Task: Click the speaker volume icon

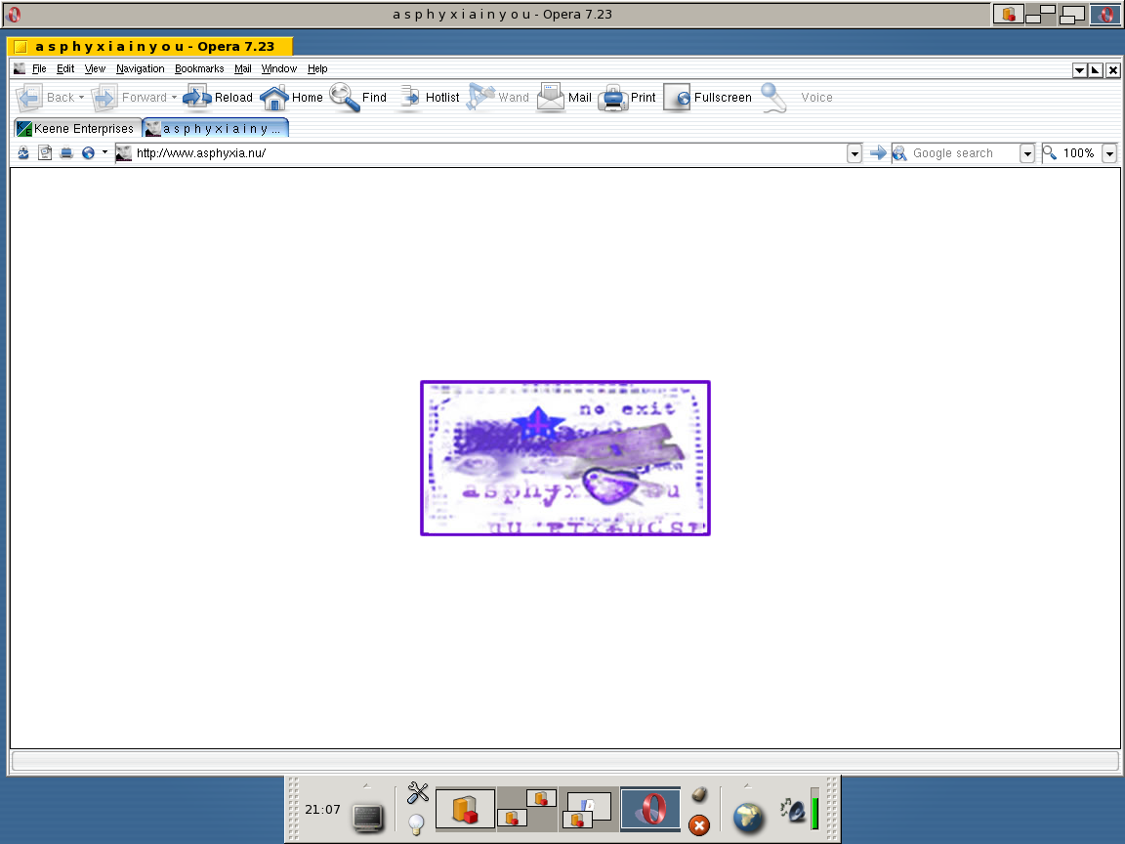Action: pyautogui.click(x=794, y=810)
